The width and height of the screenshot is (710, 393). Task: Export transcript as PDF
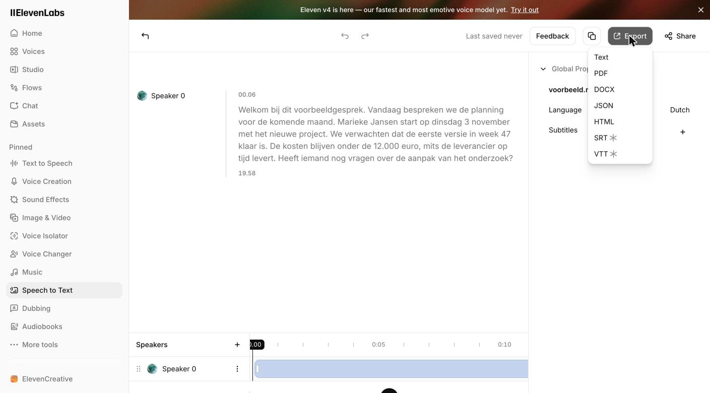pyautogui.click(x=620, y=74)
